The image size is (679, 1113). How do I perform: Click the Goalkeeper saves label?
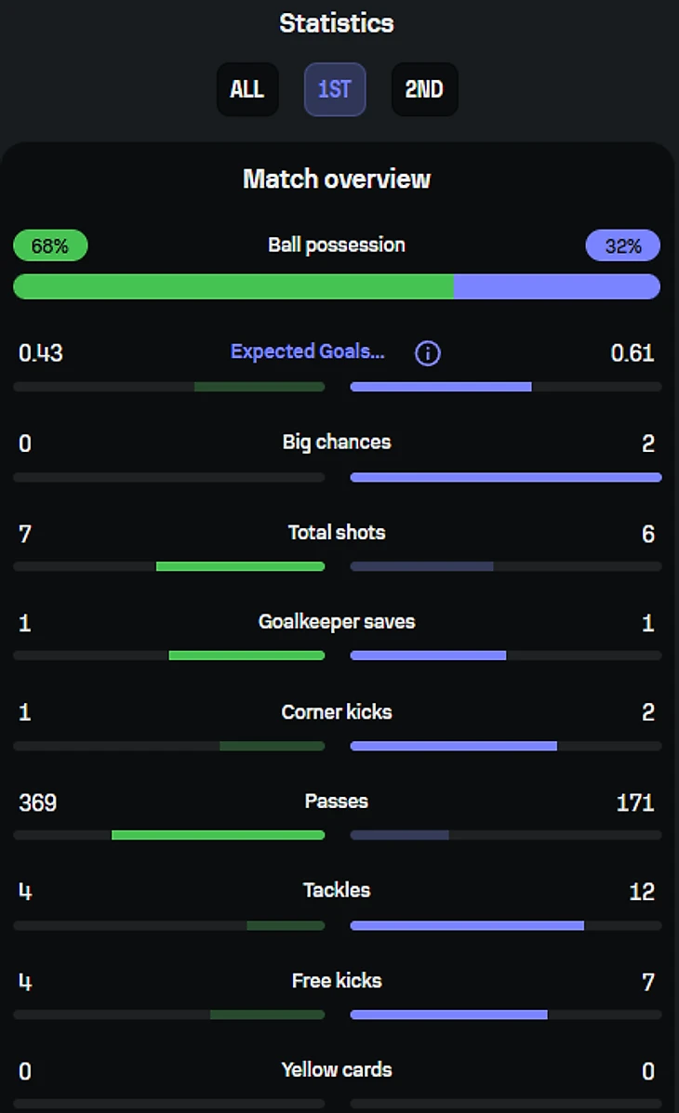click(337, 622)
